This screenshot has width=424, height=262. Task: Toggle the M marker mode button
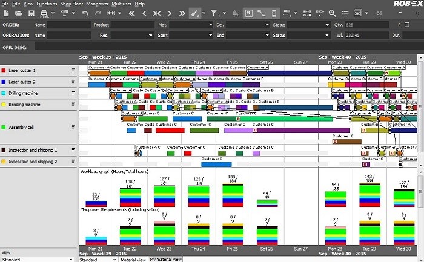(249, 13)
